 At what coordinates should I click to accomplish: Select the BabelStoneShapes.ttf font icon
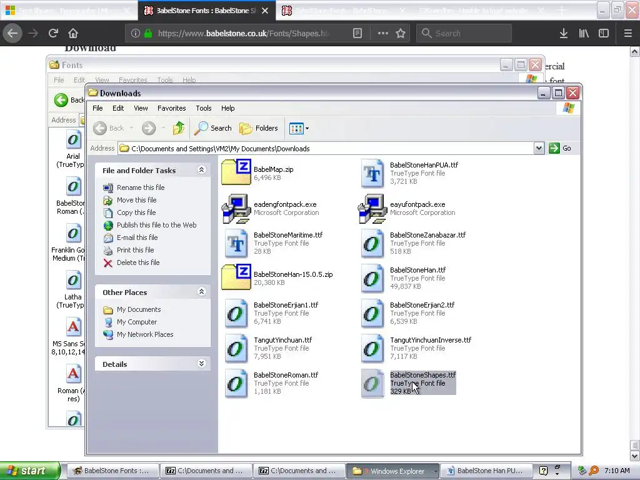click(x=372, y=384)
